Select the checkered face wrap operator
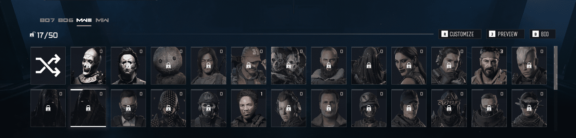Image resolution: width=576 pixels, height=138 pixels. [168, 108]
